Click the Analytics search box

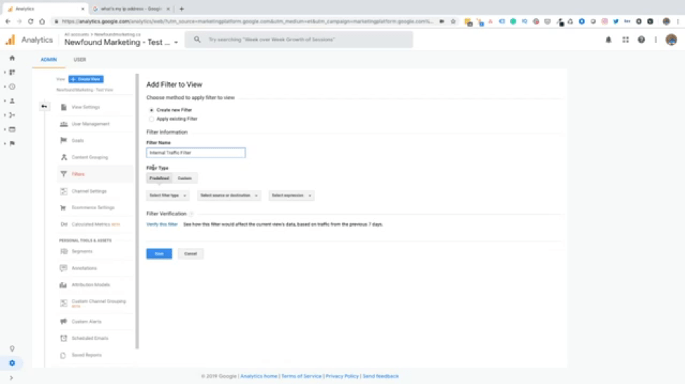(x=299, y=40)
